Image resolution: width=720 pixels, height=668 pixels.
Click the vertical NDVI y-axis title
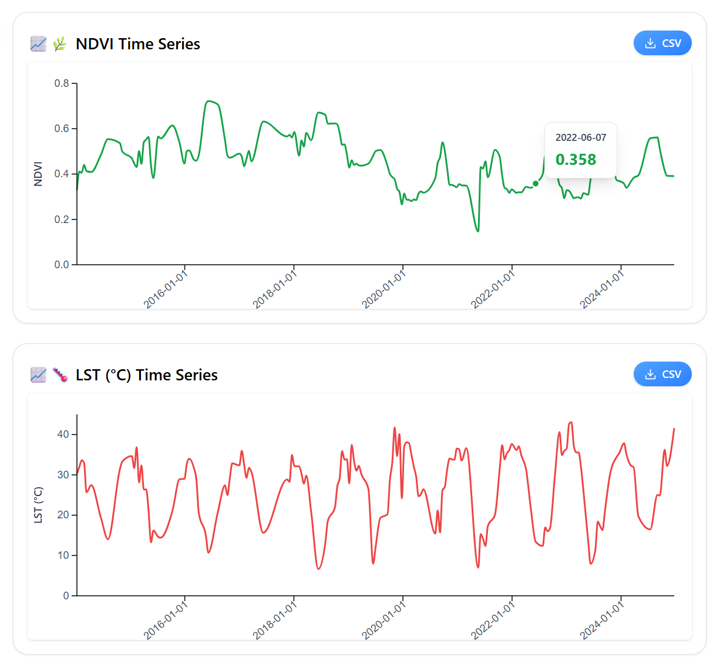[39, 174]
